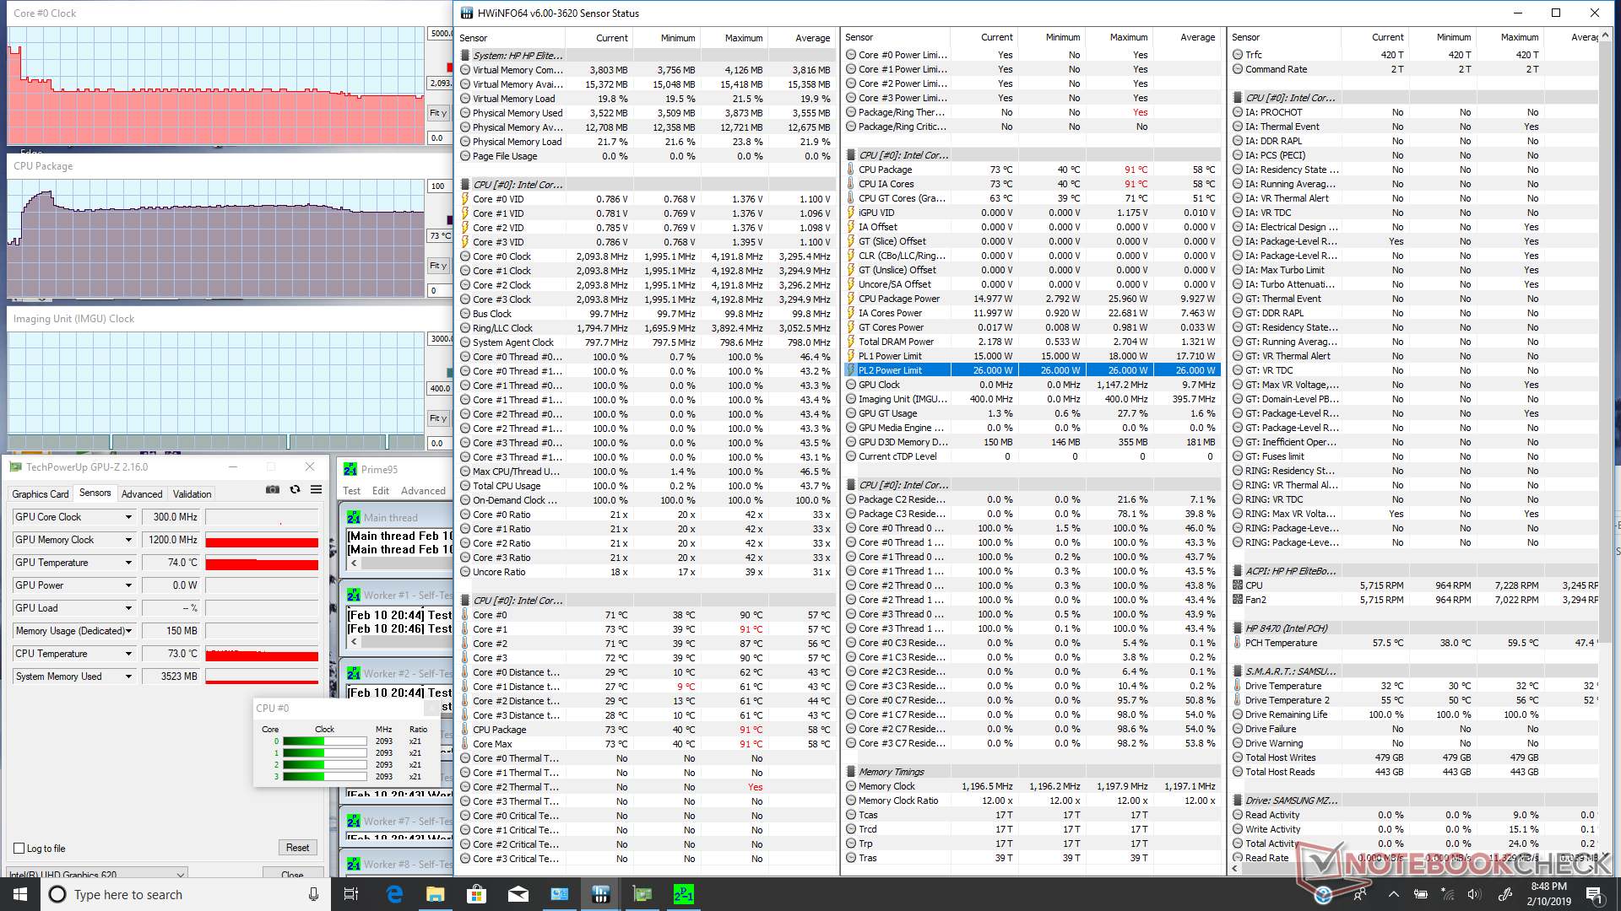Open the HP Support Assistant tray icon
The height and width of the screenshot is (911, 1621).
coord(1323,894)
